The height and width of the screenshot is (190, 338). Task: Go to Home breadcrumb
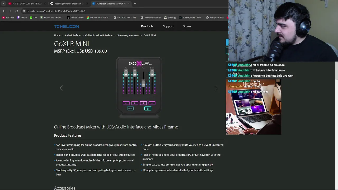[x=57, y=35]
